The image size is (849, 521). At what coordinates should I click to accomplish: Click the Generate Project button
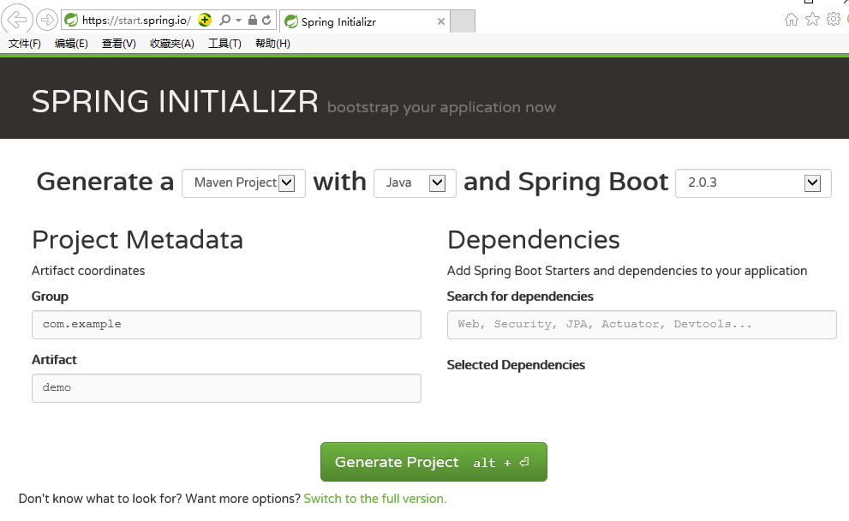pyautogui.click(x=433, y=462)
